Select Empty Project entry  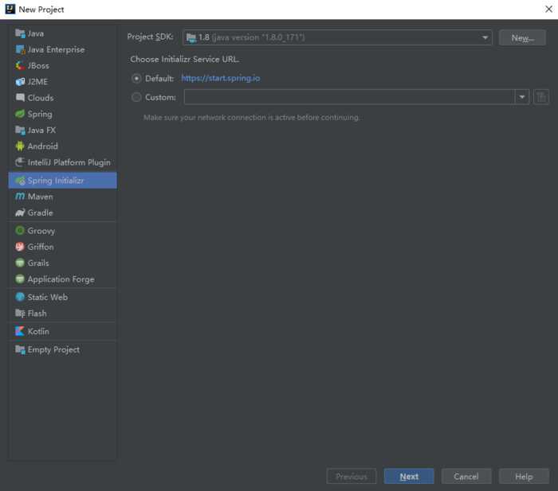[62, 349]
